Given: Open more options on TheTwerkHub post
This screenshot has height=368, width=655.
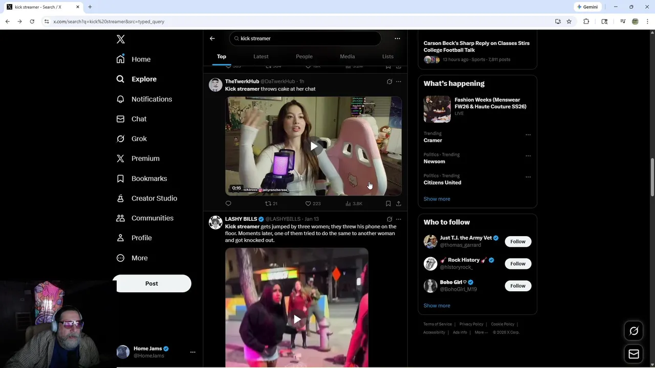Looking at the screenshot, I should click(399, 81).
